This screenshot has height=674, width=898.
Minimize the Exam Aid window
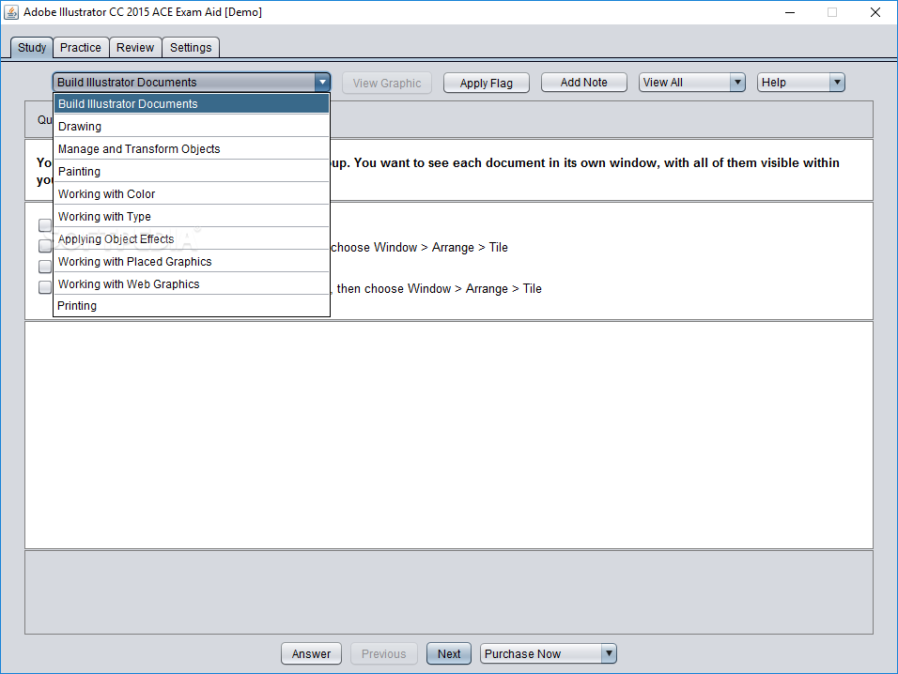(x=790, y=12)
